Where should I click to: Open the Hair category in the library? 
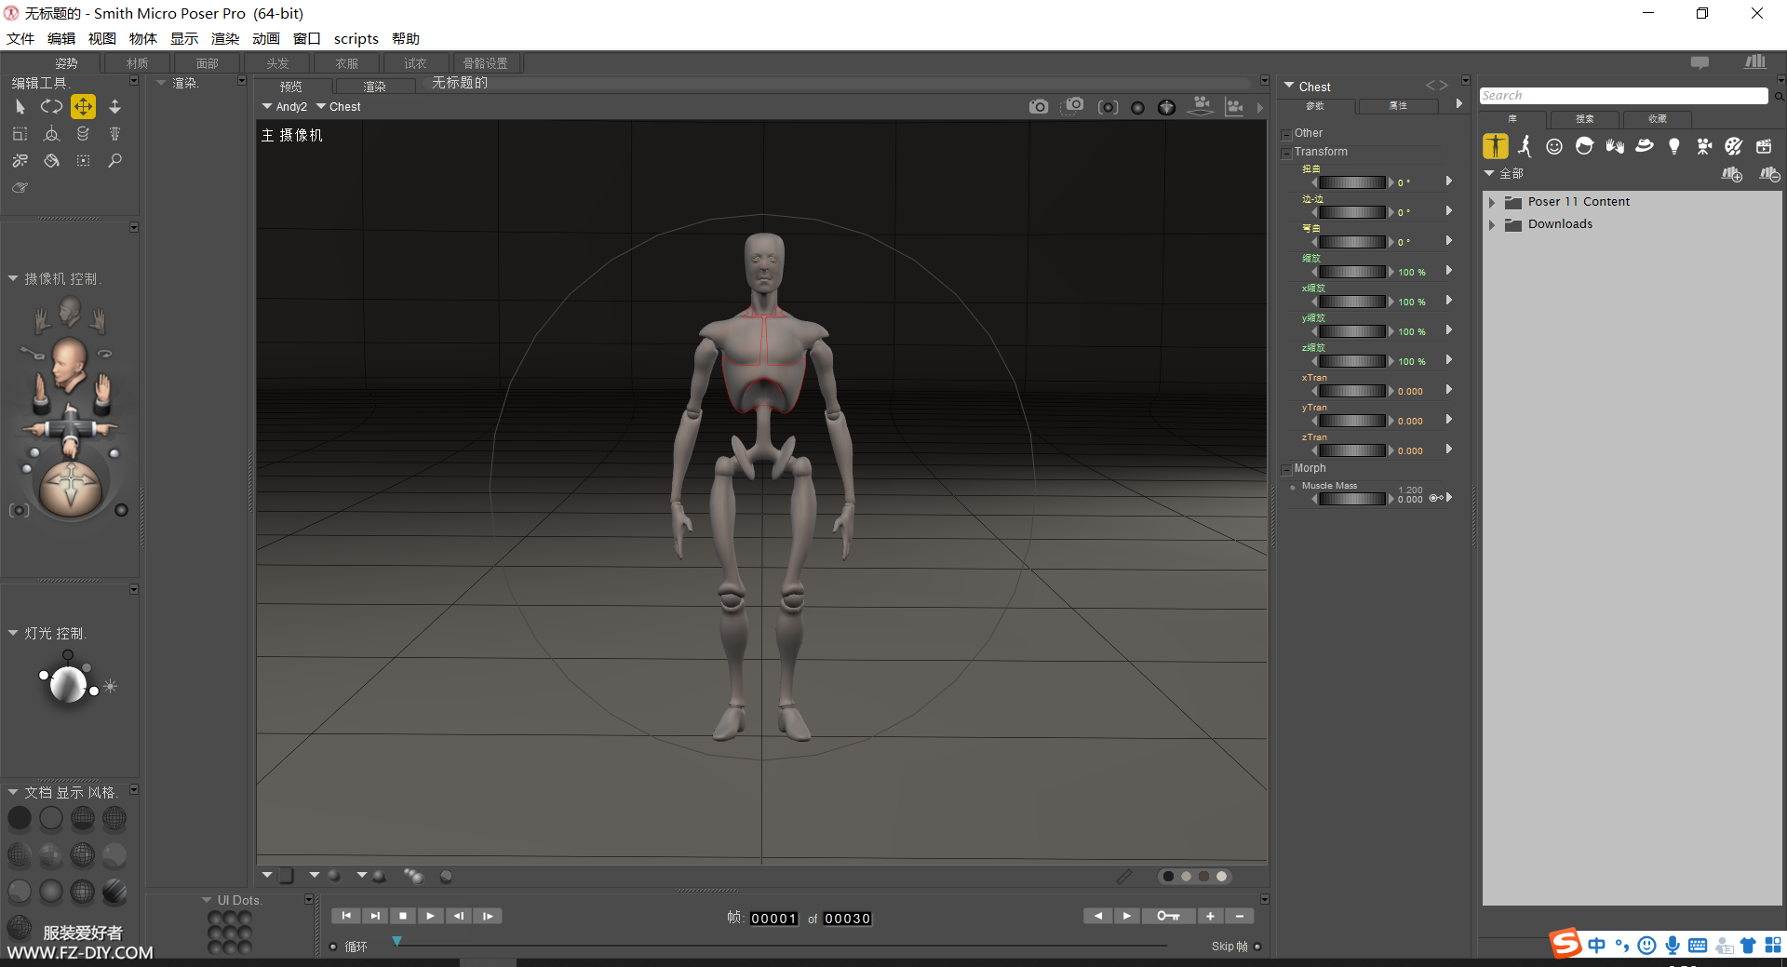(x=1584, y=146)
